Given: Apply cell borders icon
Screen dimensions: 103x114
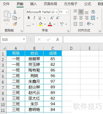Looking at the screenshot, I should pos(28,24).
